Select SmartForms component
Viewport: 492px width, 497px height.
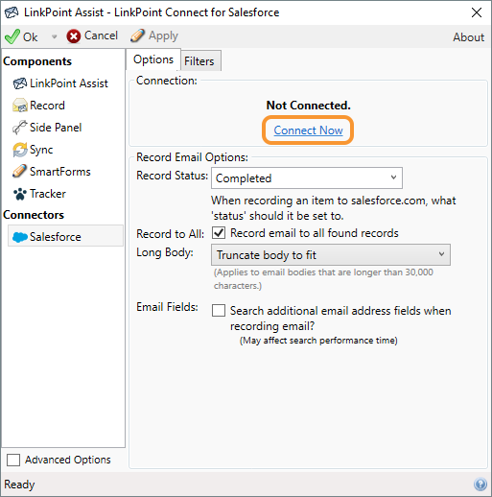(60, 172)
